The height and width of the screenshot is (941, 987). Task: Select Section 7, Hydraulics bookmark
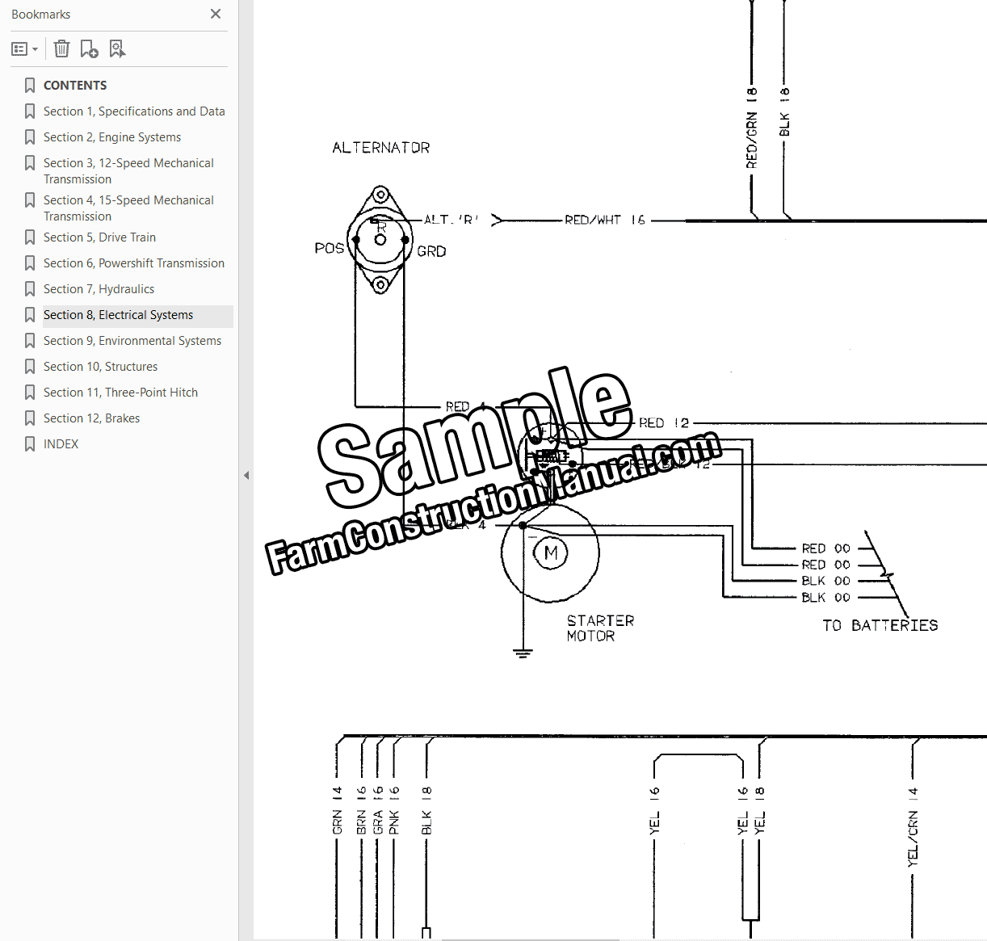[99, 289]
